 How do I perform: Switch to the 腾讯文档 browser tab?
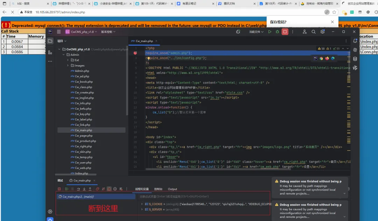(237, 4)
